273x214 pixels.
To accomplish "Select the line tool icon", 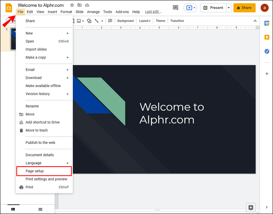I will (96, 21).
